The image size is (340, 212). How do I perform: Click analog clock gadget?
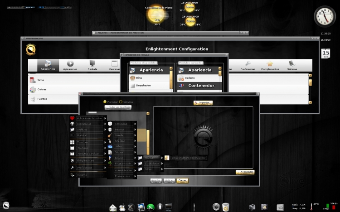pos(325,16)
